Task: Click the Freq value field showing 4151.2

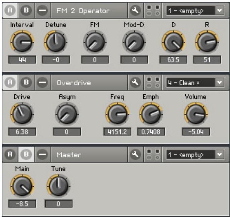Action: click(117, 132)
